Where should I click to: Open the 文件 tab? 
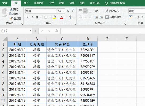[5, 3]
